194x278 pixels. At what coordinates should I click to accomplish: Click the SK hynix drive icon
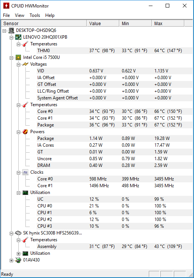18,233
